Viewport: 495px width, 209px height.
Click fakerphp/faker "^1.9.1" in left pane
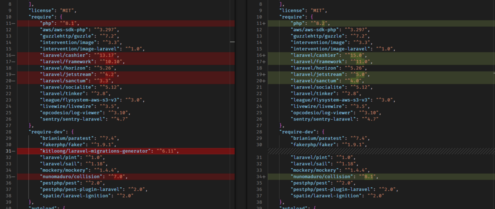pyautogui.click(x=78, y=144)
